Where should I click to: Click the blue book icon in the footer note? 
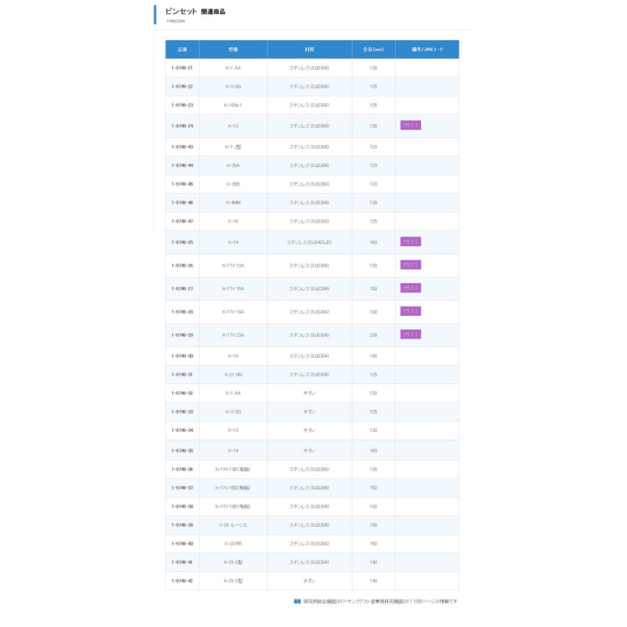[x=297, y=601]
